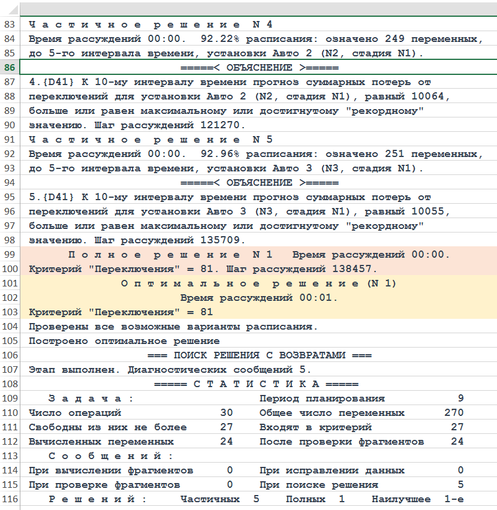Click row header 116
The width and height of the screenshot is (497, 510).
coord(10,499)
